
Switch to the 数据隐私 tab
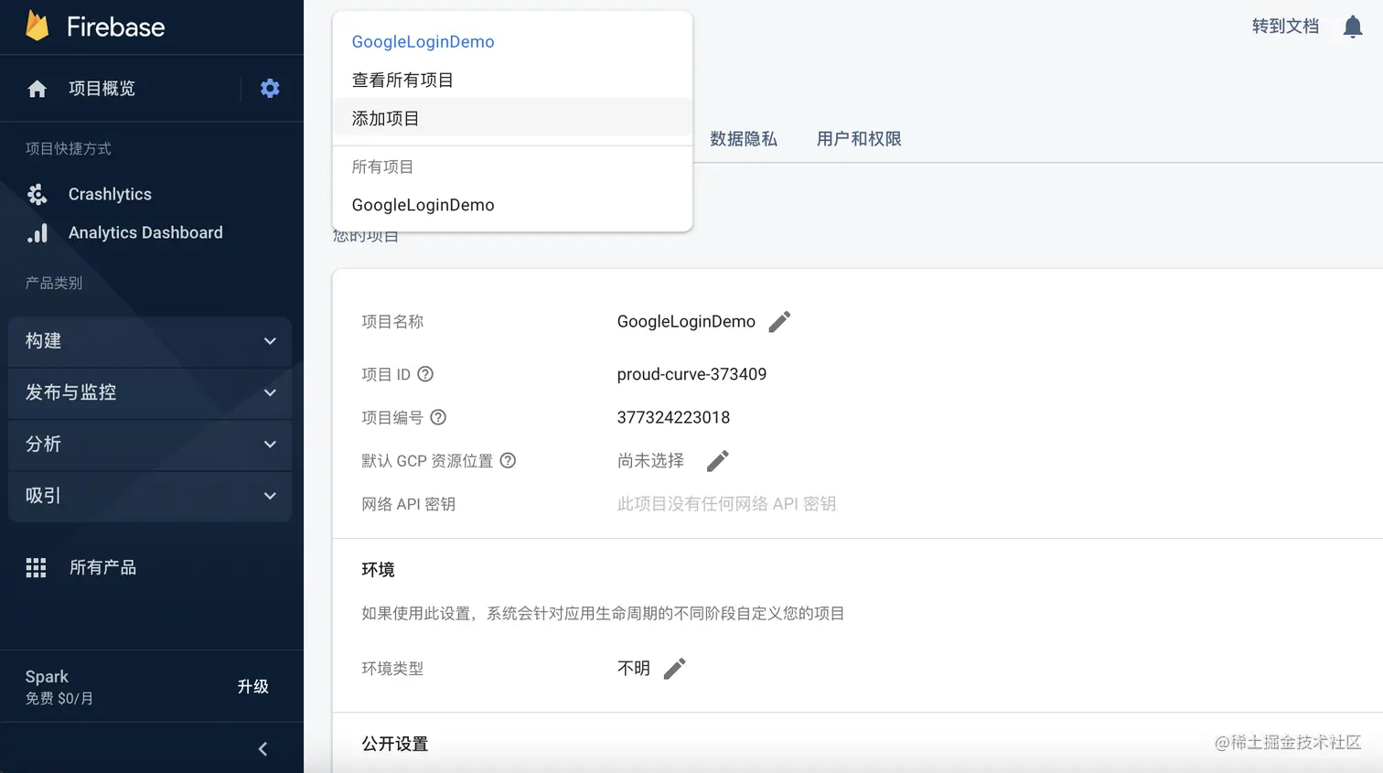744,139
